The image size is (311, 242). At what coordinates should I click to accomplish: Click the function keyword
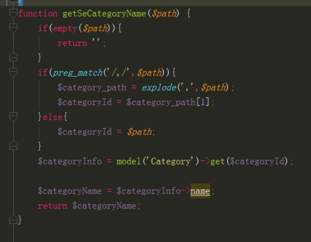[x=38, y=14]
